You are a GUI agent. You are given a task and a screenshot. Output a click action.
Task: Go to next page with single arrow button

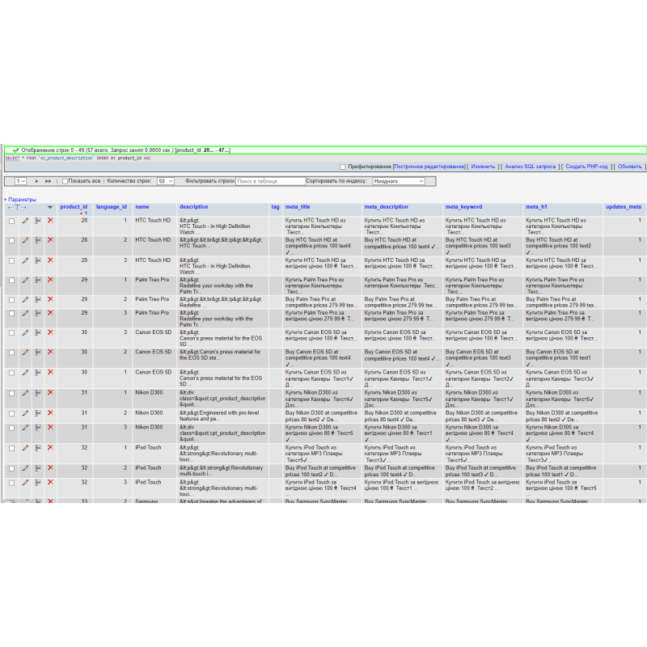click(x=36, y=181)
